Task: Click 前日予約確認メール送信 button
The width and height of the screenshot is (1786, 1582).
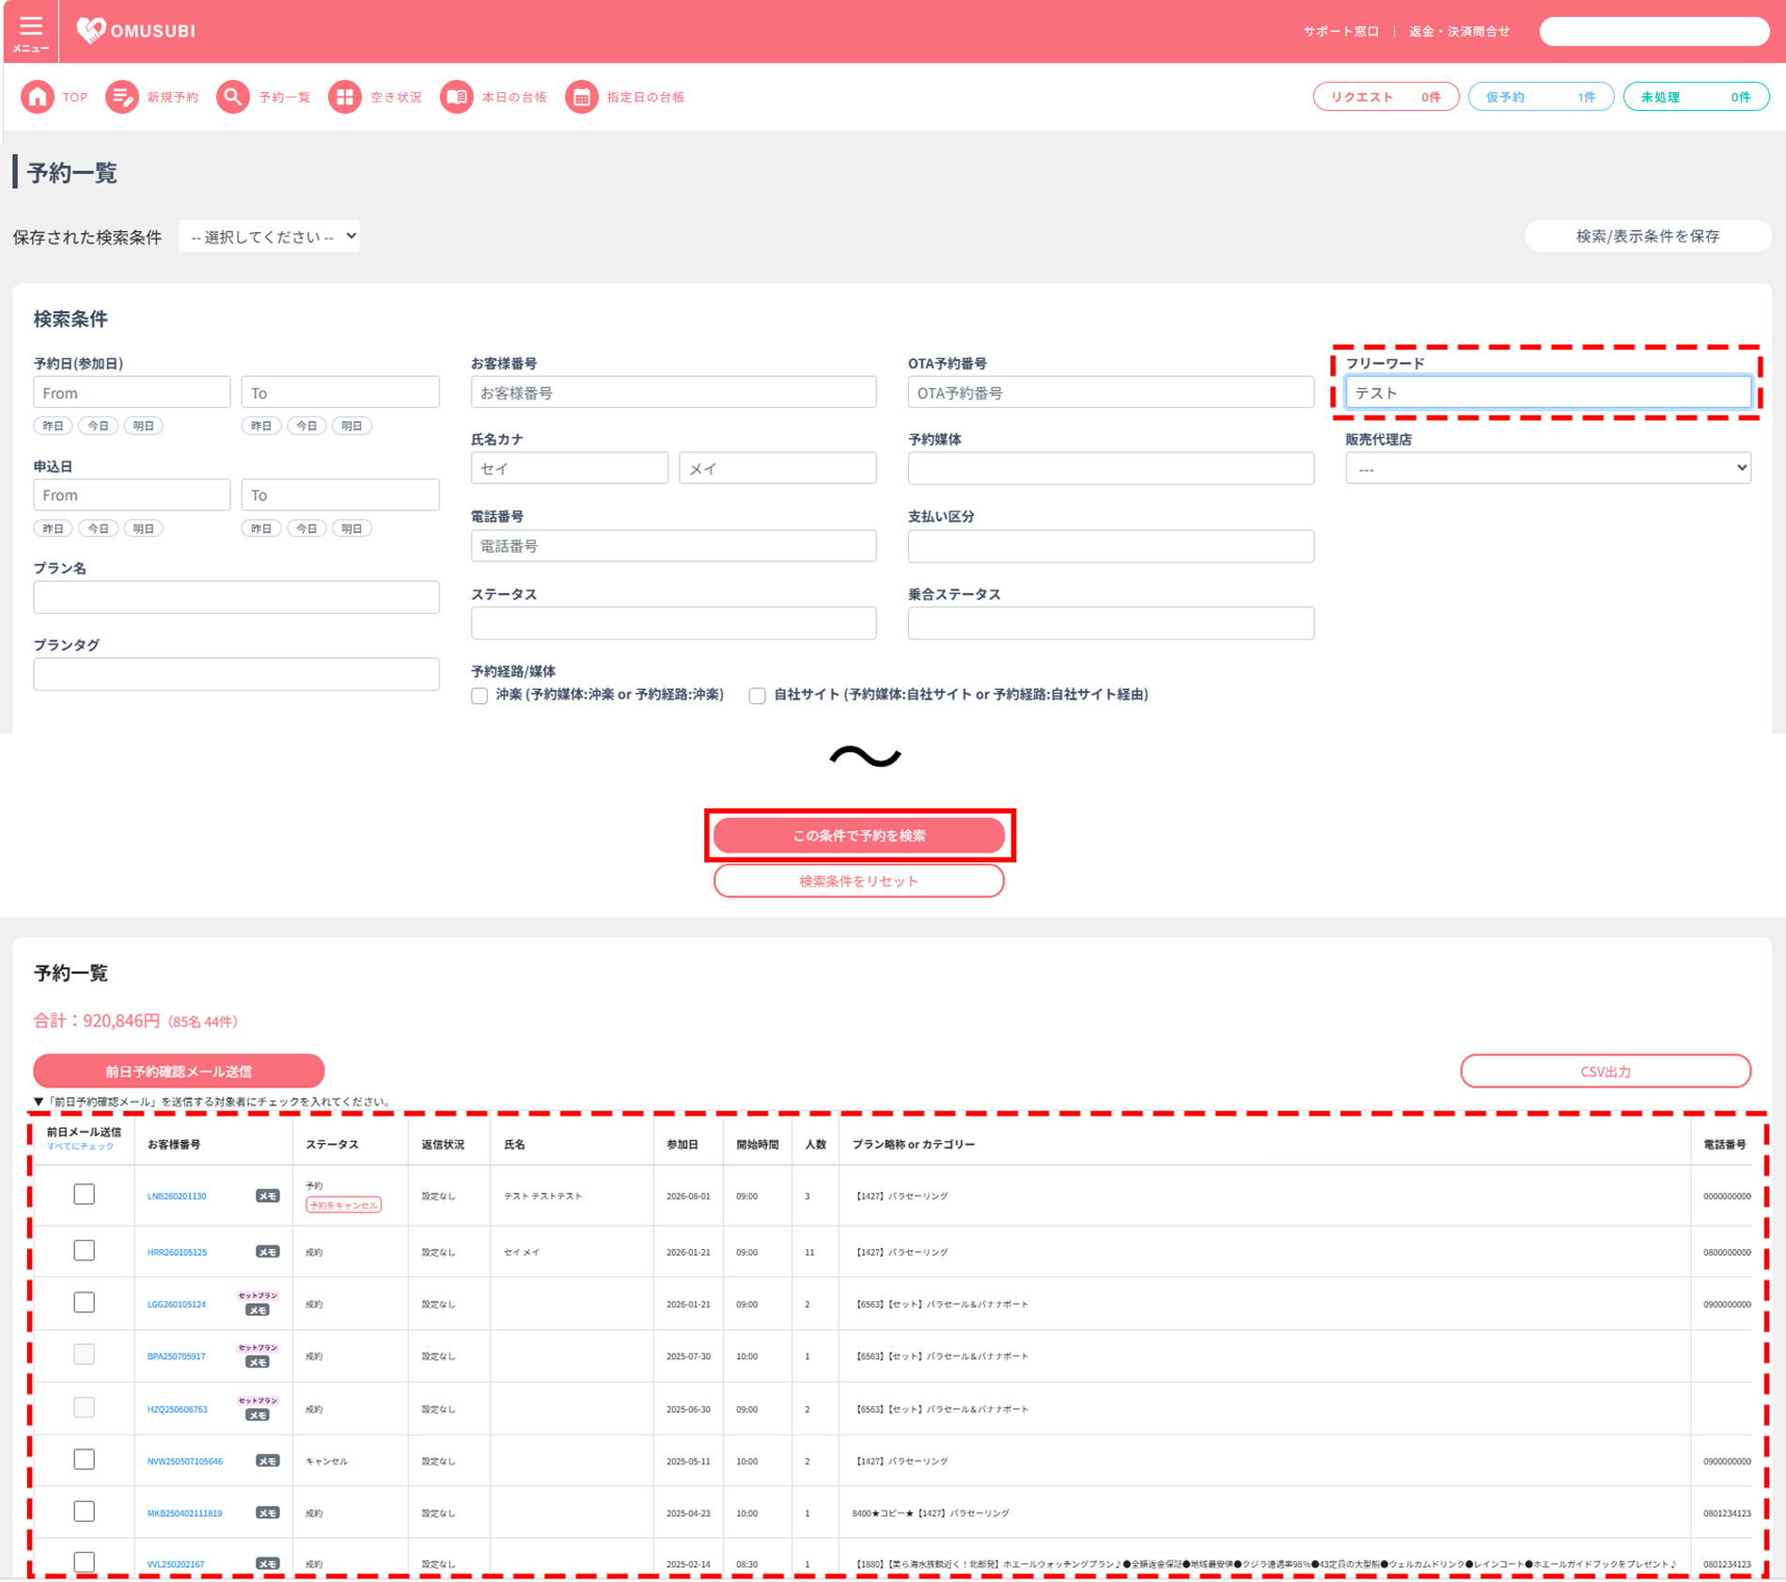Action: click(x=179, y=1072)
